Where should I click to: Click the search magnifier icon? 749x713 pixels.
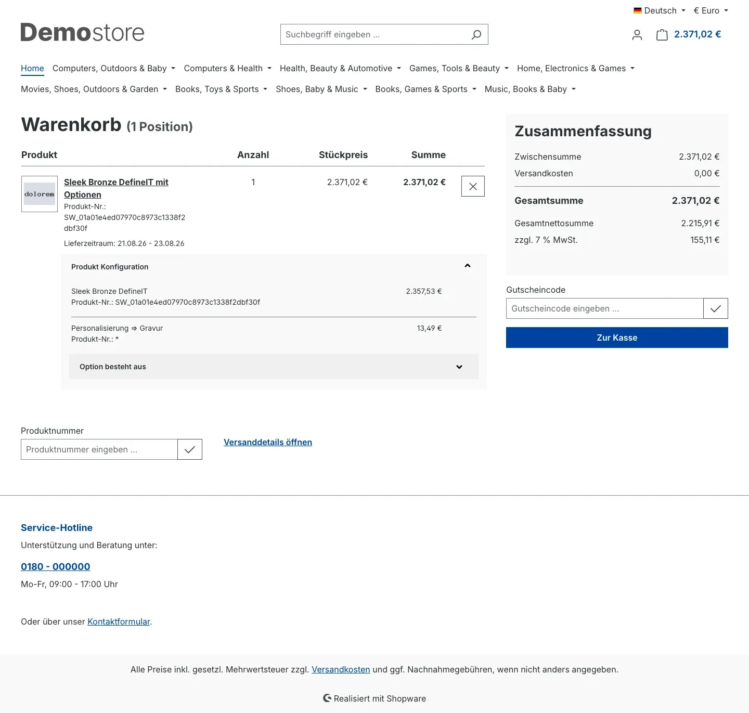coord(476,34)
